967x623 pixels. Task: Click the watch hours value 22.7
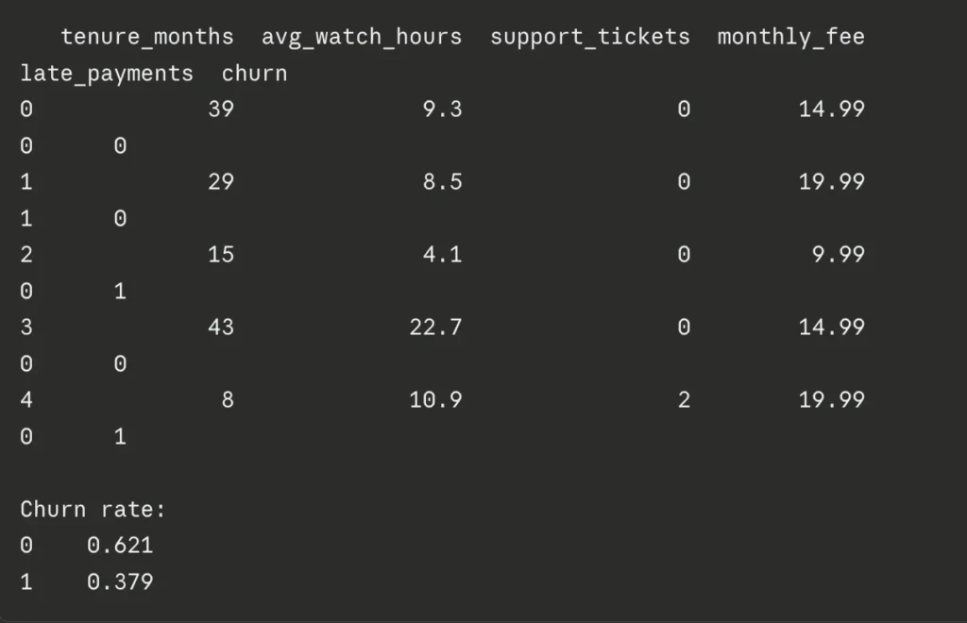tap(435, 328)
